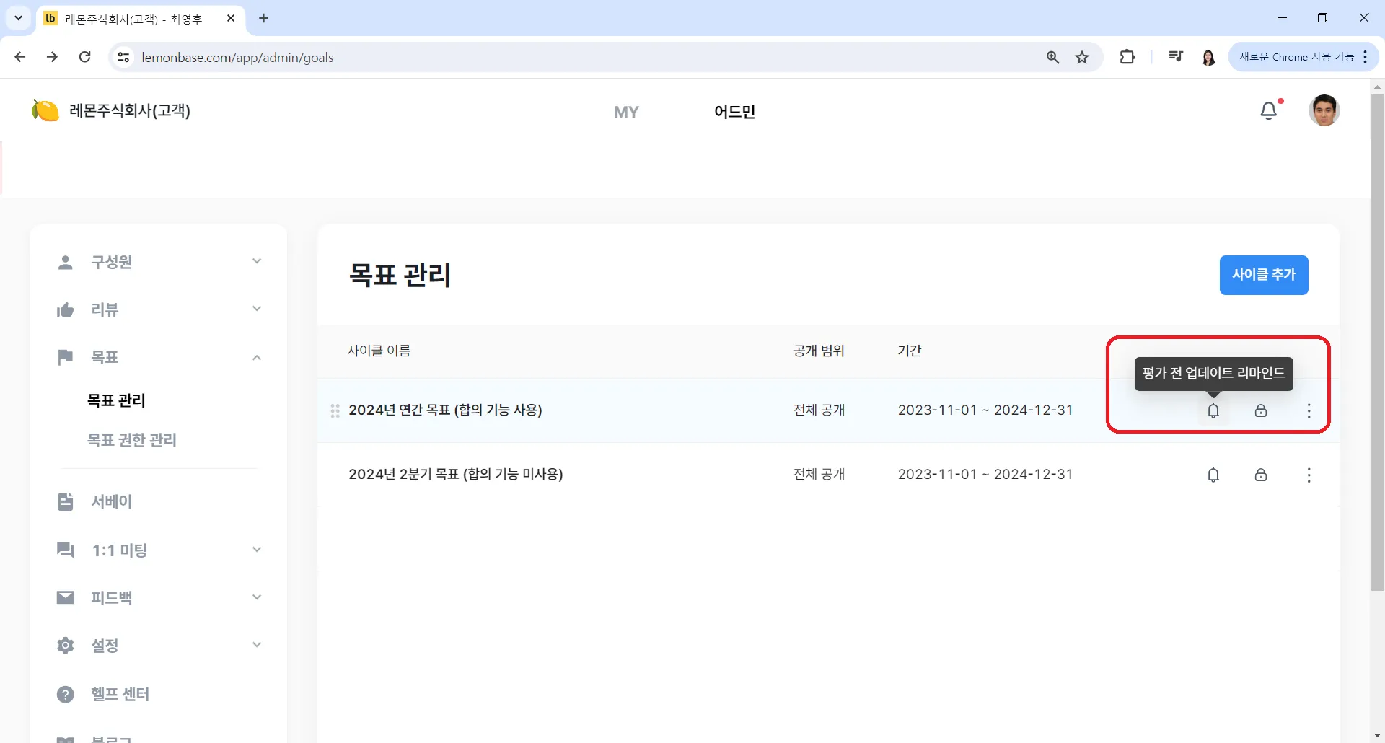Click scrollbar down arrow at bottom right
The height and width of the screenshot is (743, 1385).
[x=1377, y=736]
